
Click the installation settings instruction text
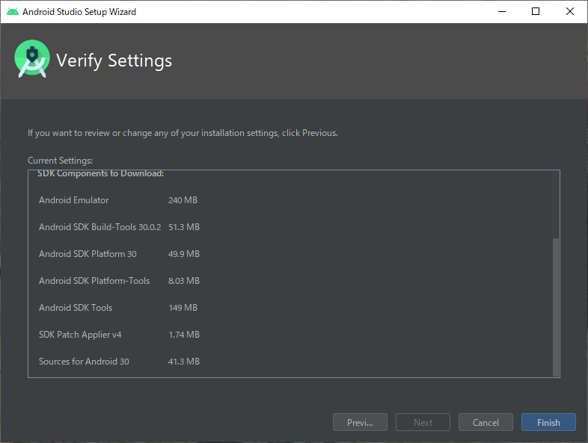click(183, 133)
